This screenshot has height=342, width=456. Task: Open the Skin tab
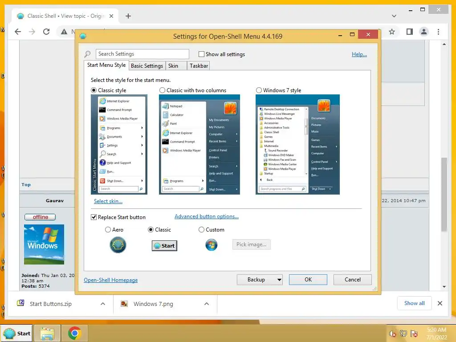(176, 66)
